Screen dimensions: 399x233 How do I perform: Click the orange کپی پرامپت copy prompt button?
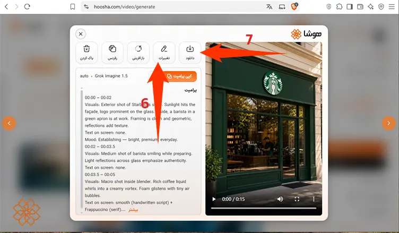179,76
